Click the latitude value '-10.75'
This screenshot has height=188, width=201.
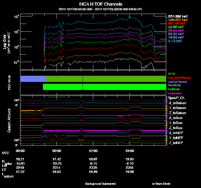pos(57,164)
